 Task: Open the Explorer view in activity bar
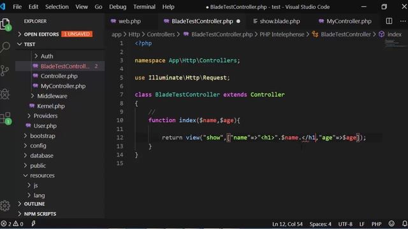[x=5, y=24]
